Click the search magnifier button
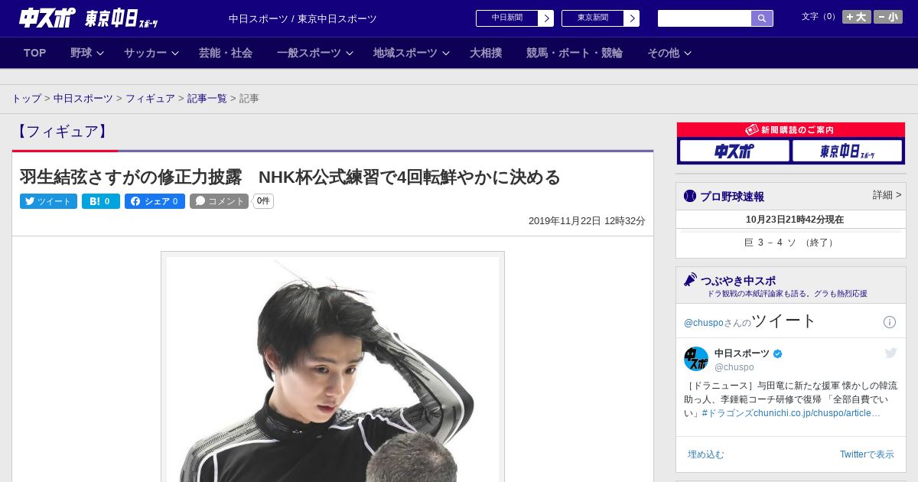The image size is (918, 482). point(762,18)
